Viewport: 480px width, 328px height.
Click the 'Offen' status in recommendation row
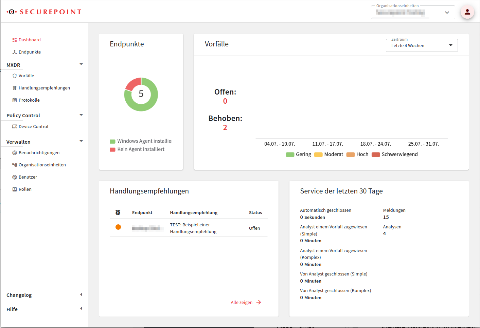pyautogui.click(x=254, y=228)
